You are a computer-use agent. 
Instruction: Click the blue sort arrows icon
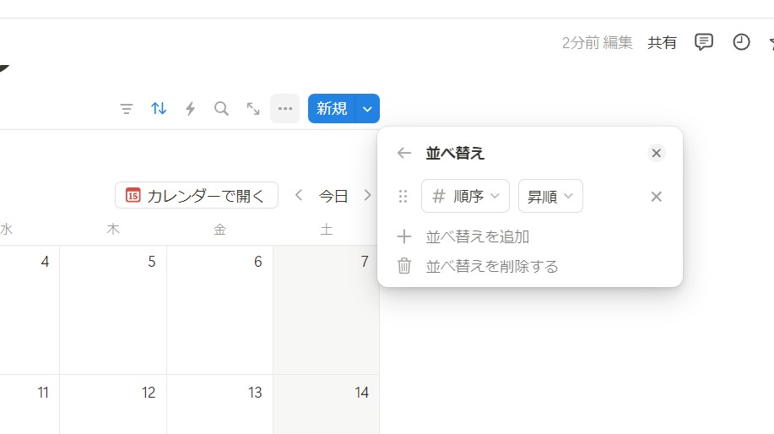click(159, 109)
